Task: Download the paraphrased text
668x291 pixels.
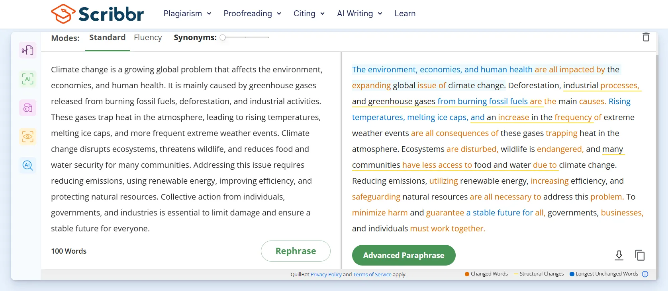Action: (619, 255)
